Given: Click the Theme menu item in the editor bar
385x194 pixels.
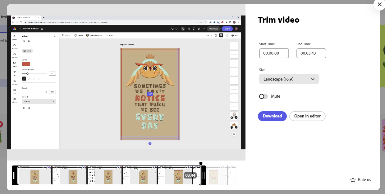Looking at the screenshot, I should pyautogui.click(x=78, y=35).
